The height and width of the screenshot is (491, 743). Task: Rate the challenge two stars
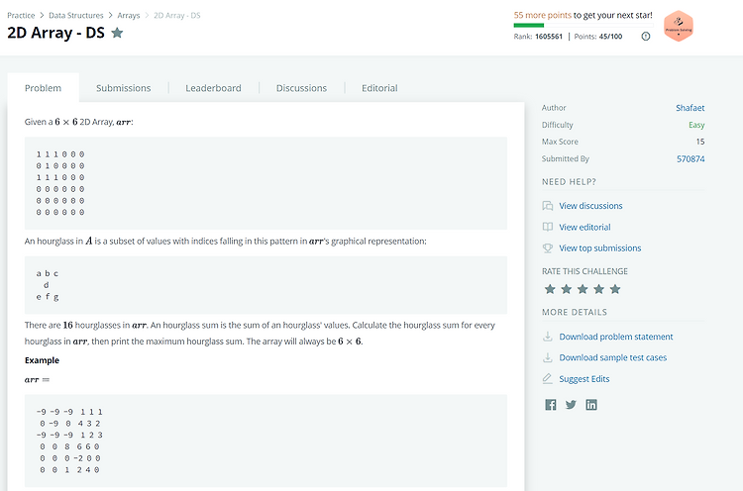567,289
